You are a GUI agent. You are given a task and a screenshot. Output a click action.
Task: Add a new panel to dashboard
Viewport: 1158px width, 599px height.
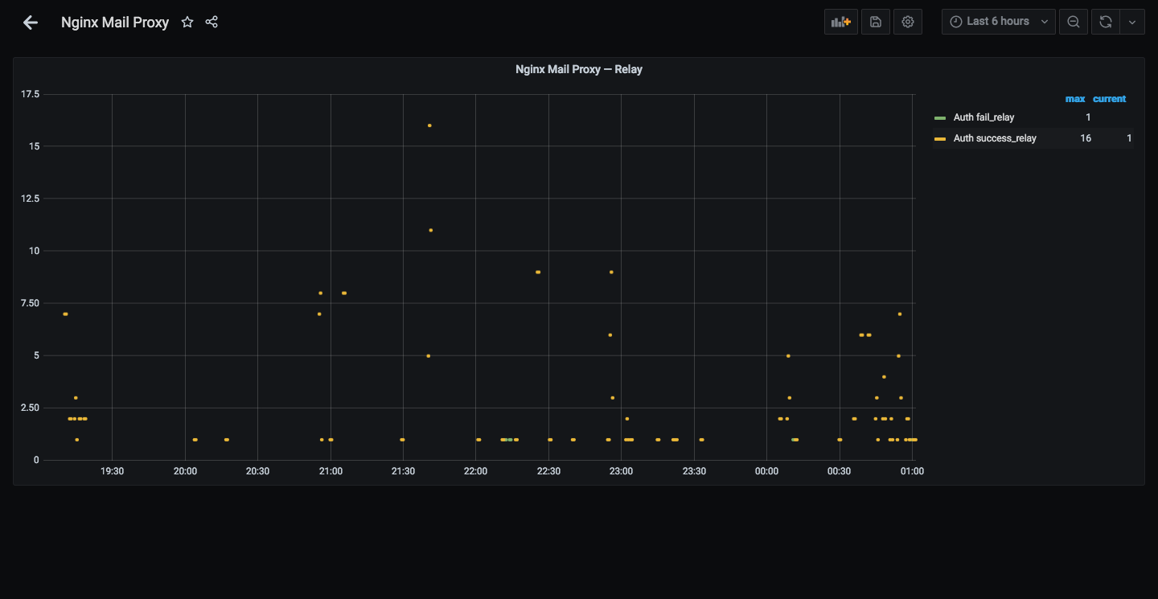841,22
